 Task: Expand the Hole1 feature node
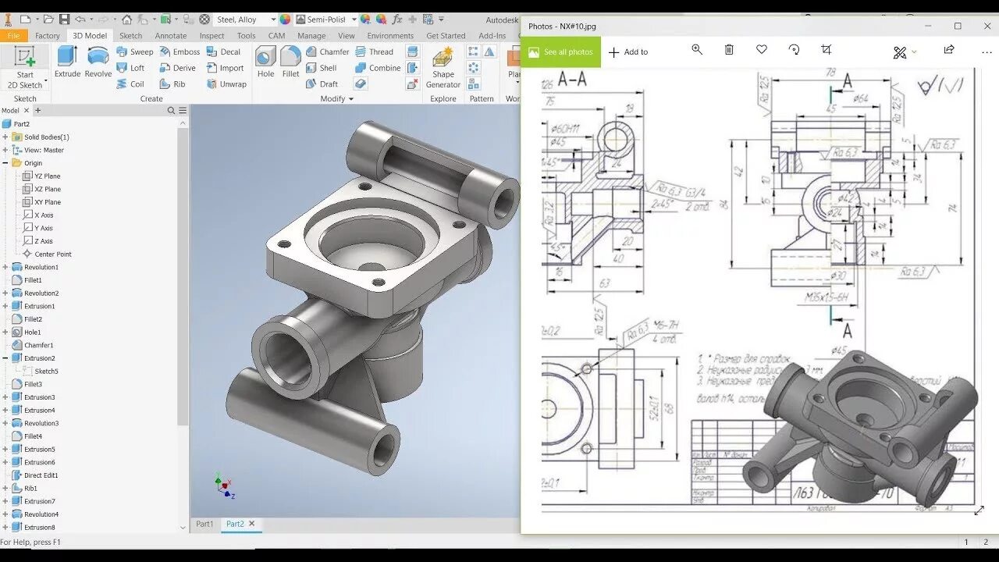pos(5,333)
